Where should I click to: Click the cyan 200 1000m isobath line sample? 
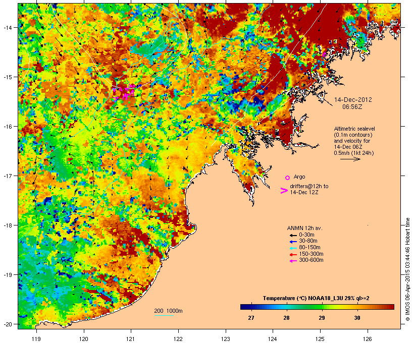164,315
